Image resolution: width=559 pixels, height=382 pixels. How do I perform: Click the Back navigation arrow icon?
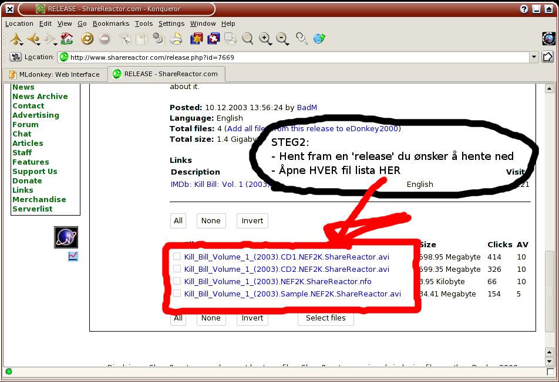pyautogui.click(x=32, y=39)
